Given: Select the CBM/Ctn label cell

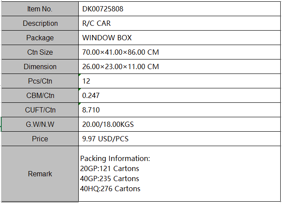Looking at the screenshot, I should (x=40, y=95).
